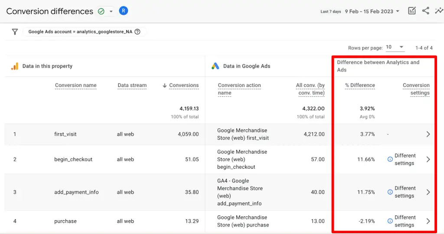Click the info icon in begin_checkout row
Viewport: 444px width, 234px height.
coord(390,160)
